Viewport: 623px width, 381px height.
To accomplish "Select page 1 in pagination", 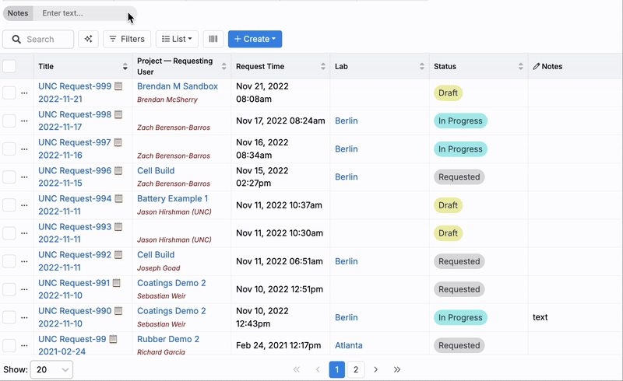I will pyautogui.click(x=336, y=370).
